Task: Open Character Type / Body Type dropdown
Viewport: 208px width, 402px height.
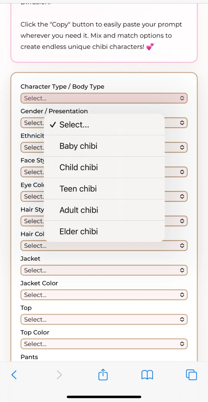Action: point(104,98)
